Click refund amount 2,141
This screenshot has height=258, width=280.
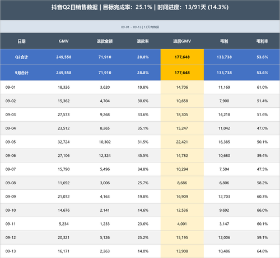click(105, 211)
